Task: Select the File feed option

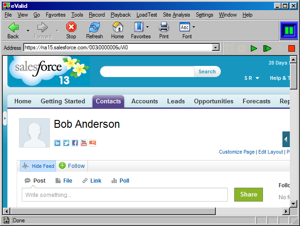Action: pyautogui.click(x=64, y=181)
